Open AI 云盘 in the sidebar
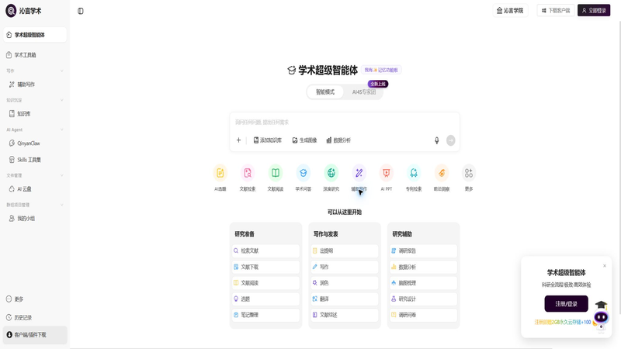Image resolution: width=621 pixels, height=349 pixels. 35,189
